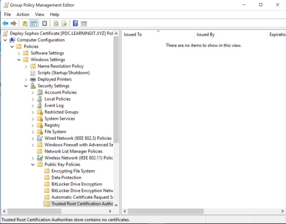Expand the Restricted Groups node
The image size is (286, 224).
[33, 112]
